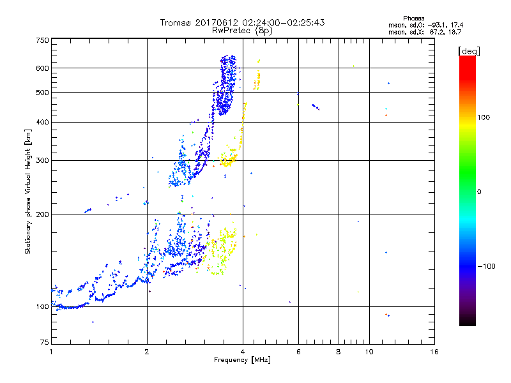The height and width of the screenshot is (383, 511).
Task: Click the yellow-green echo cluster below 200 km
Action: [222, 251]
